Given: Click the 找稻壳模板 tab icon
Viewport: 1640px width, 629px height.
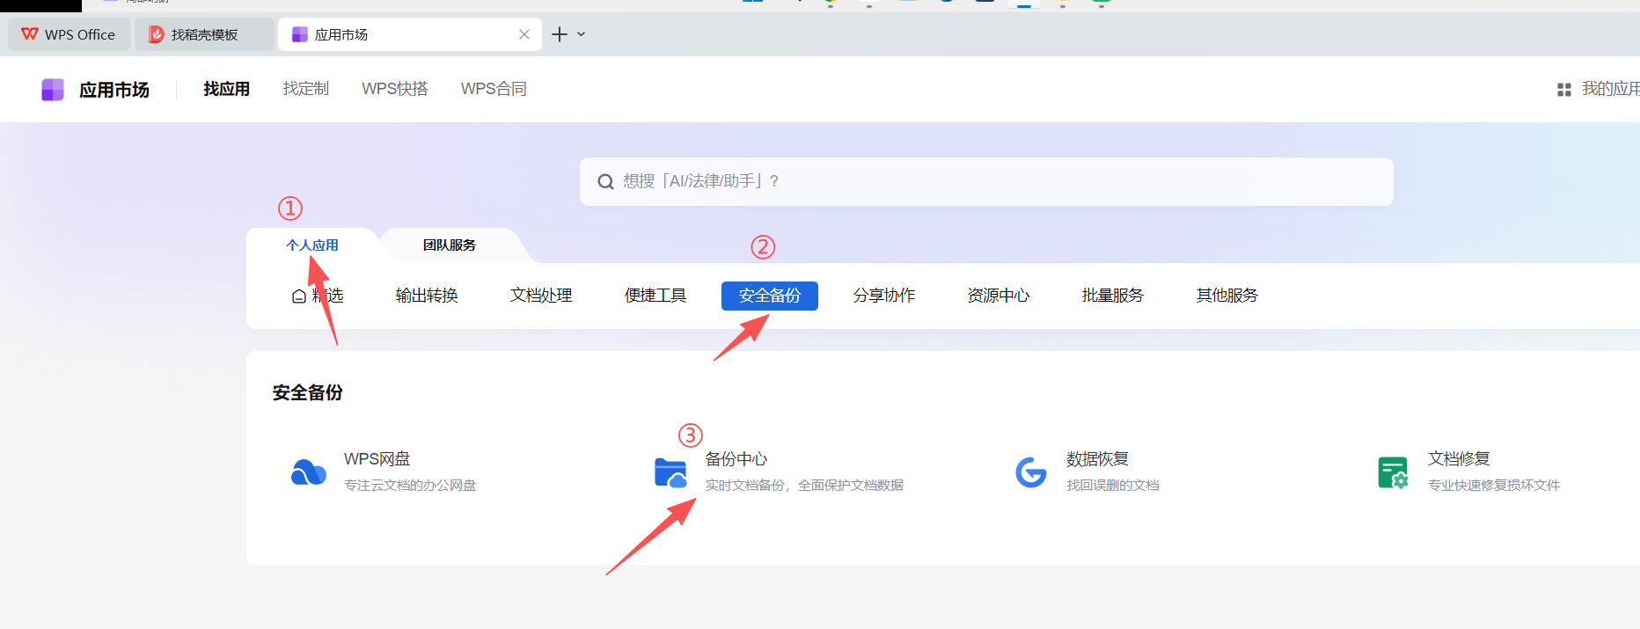Looking at the screenshot, I should pyautogui.click(x=157, y=34).
